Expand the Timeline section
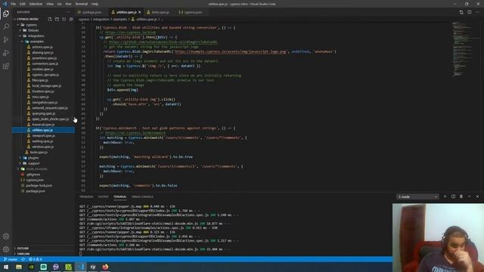The image size is (484, 272). pos(23,254)
